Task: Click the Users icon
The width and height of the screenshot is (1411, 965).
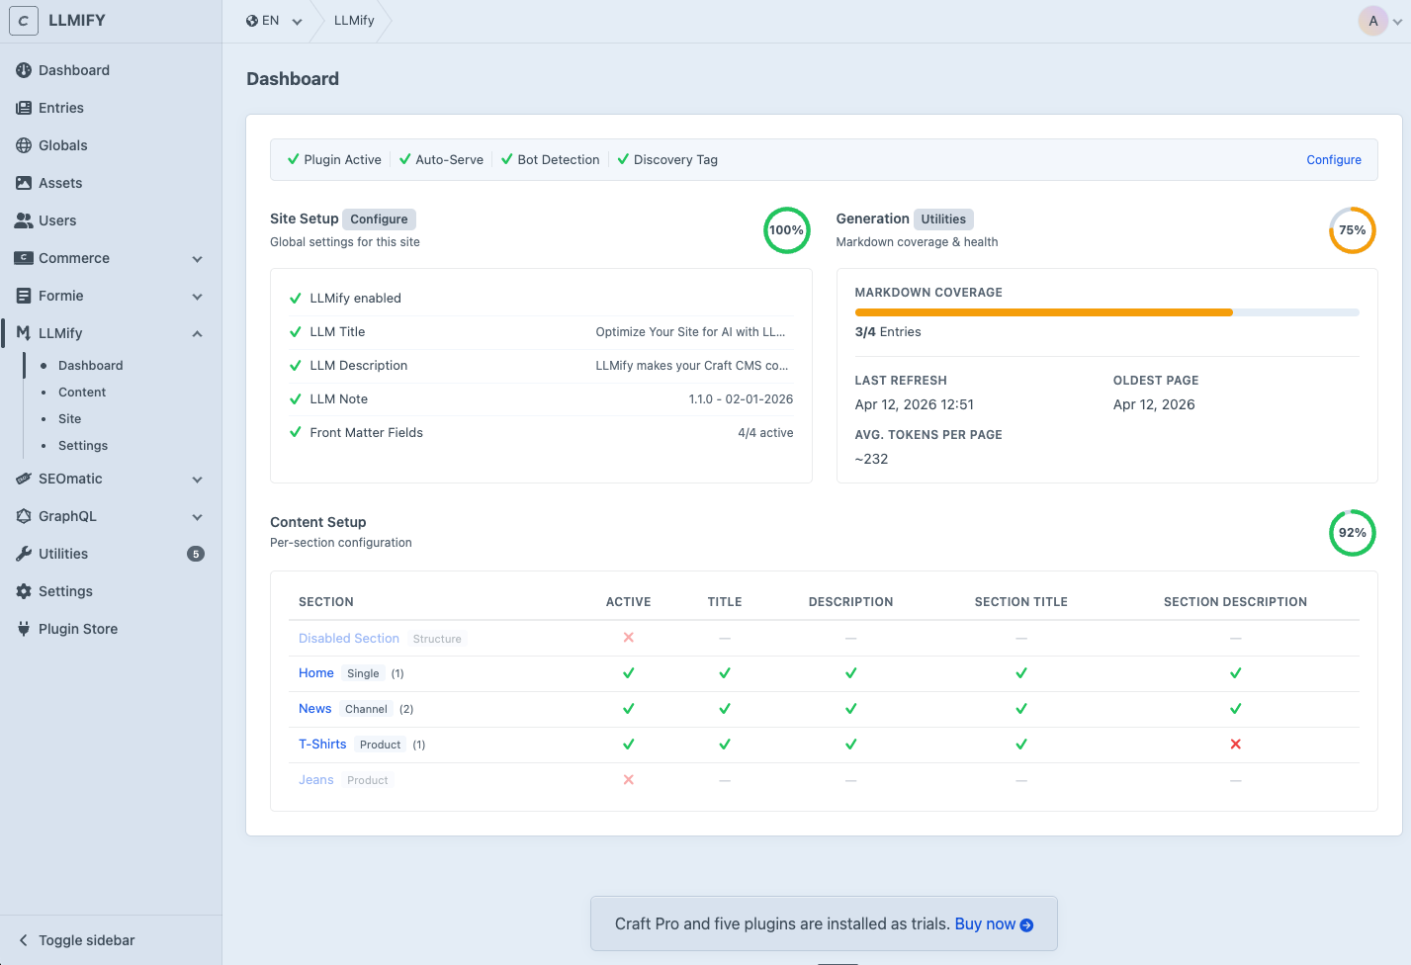Action: (22, 220)
